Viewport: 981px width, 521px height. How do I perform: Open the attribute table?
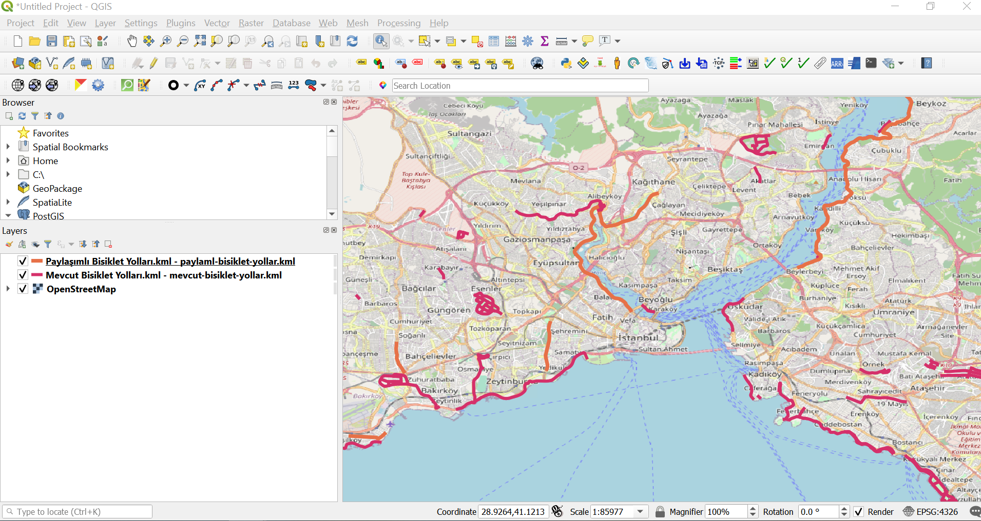click(494, 41)
